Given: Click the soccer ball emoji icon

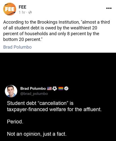Looking at the screenshot, I should 55,89.
